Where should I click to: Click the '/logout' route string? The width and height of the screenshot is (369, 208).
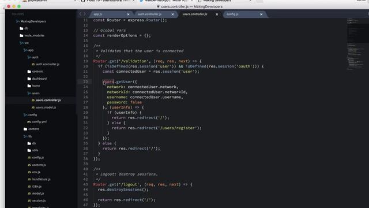pyautogui.click(x=129, y=185)
